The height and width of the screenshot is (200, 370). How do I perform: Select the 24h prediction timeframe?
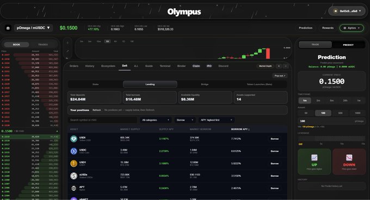[345, 101]
